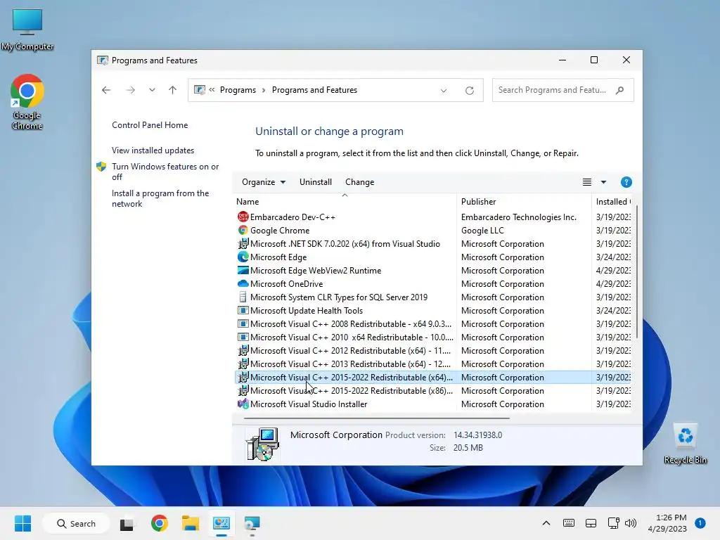Go forward with the forward arrow

point(130,90)
